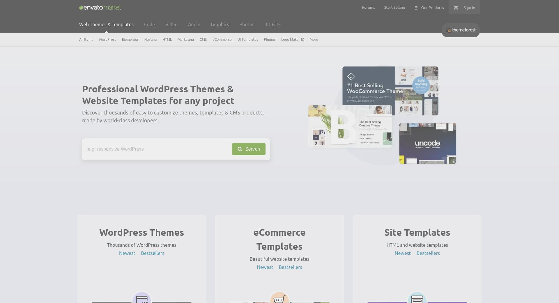559x303 pixels.
Task: Expand the More menu
Action: [x=314, y=40]
